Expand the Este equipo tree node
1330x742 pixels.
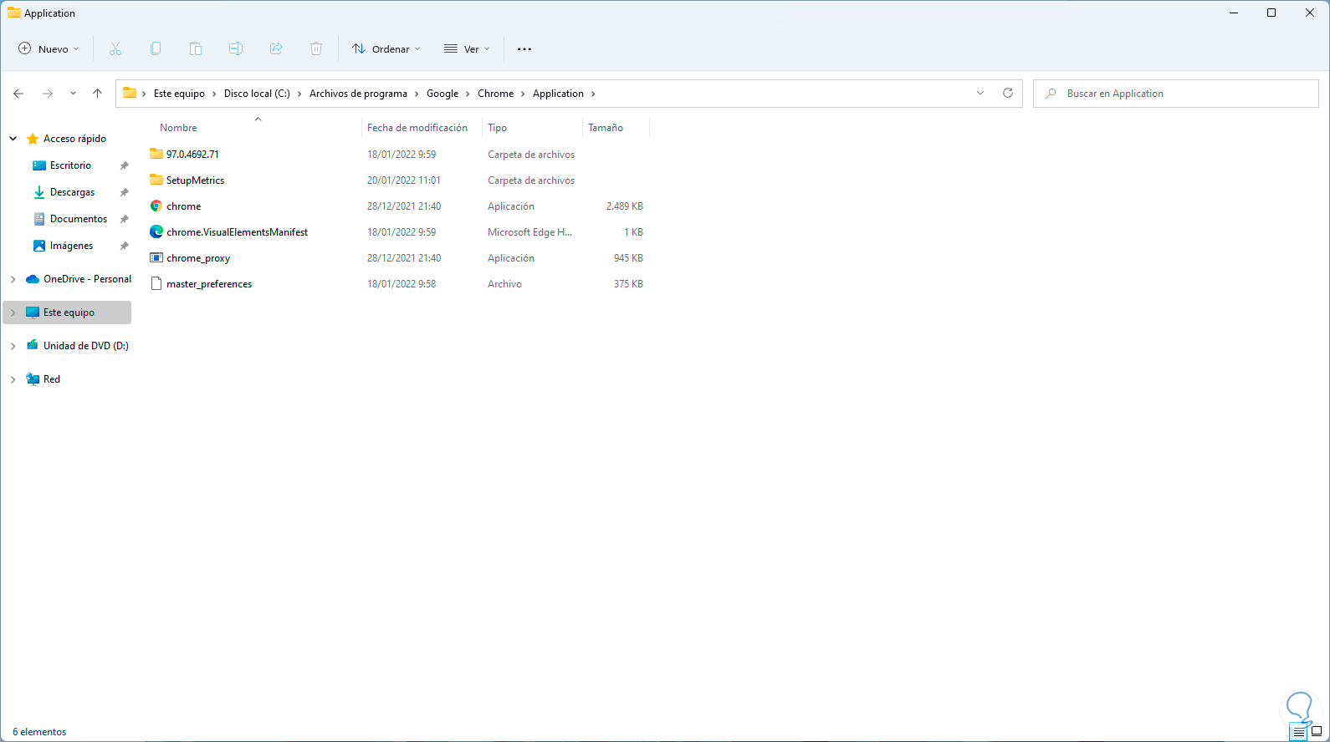pyautogui.click(x=13, y=313)
